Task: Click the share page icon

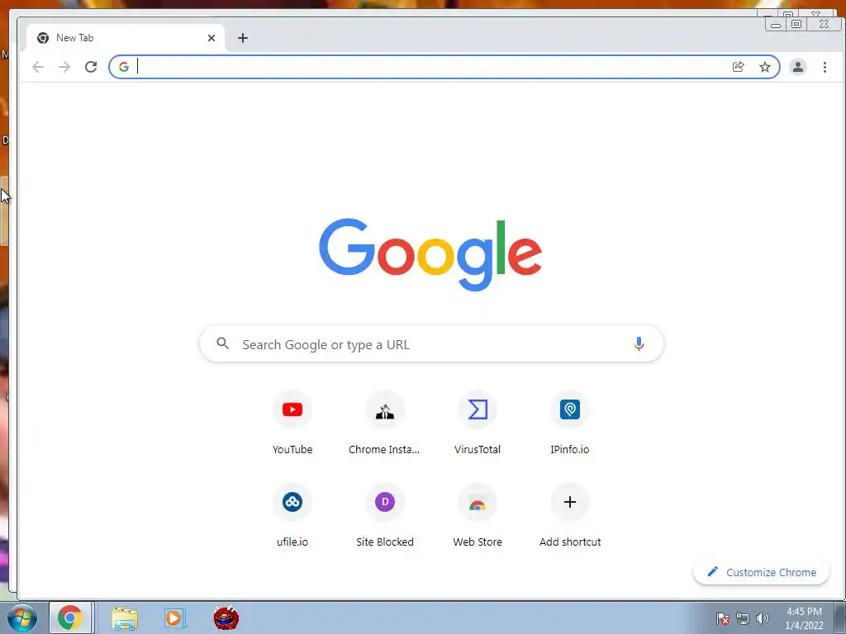Action: tap(738, 67)
